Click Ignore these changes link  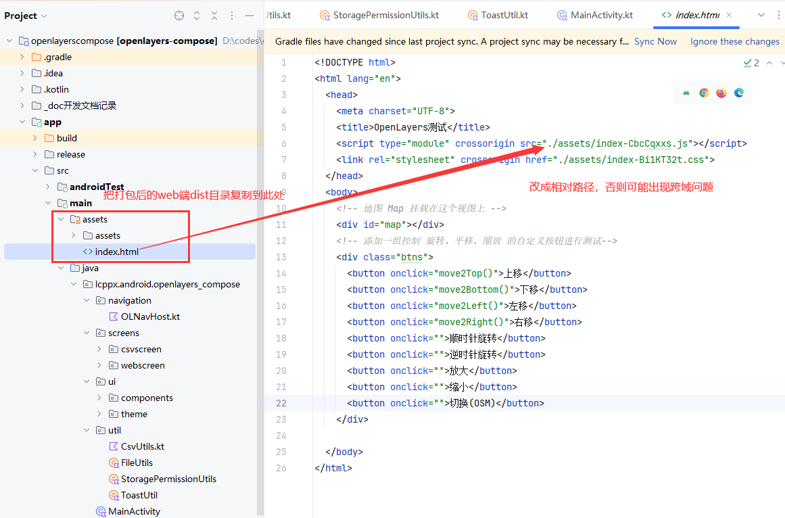pyautogui.click(x=734, y=41)
